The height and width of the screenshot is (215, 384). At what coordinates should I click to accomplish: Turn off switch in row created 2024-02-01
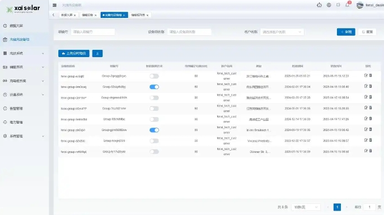[x=154, y=87]
